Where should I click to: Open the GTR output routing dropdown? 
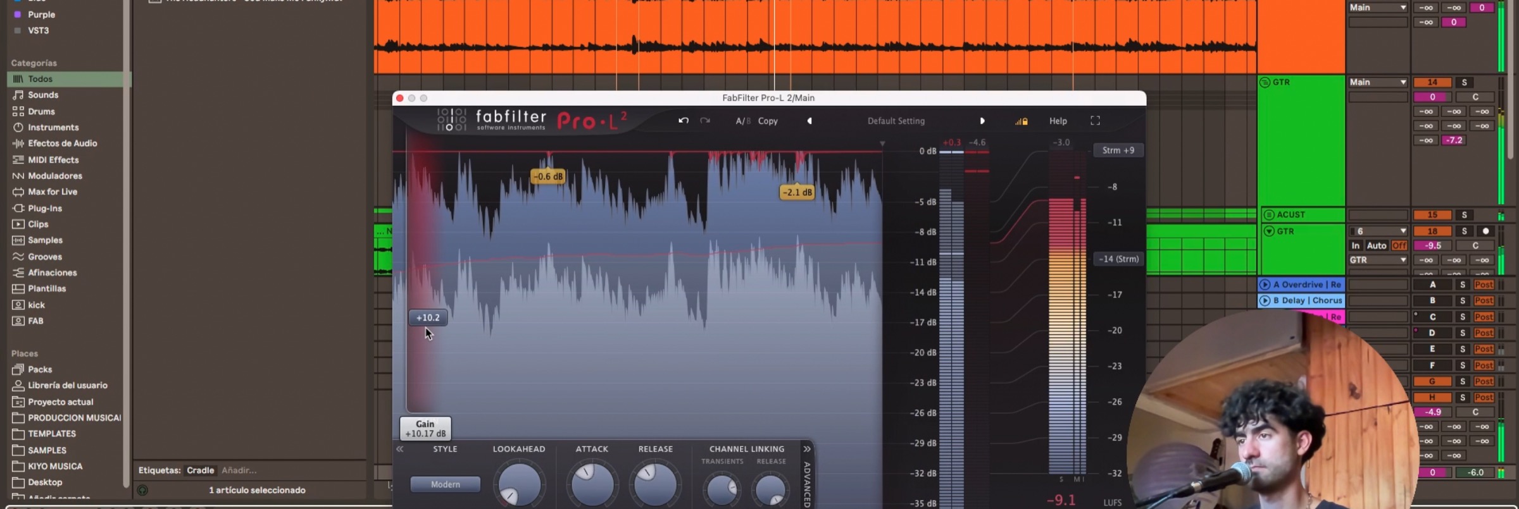(x=1378, y=260)
